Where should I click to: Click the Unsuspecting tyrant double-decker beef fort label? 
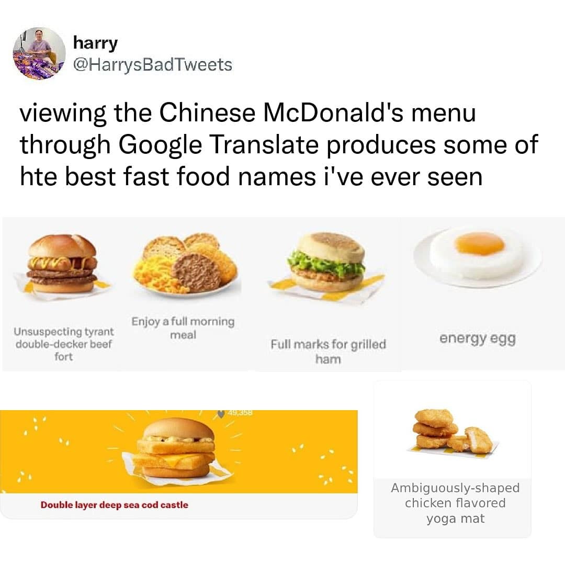[x=63, y=344]
